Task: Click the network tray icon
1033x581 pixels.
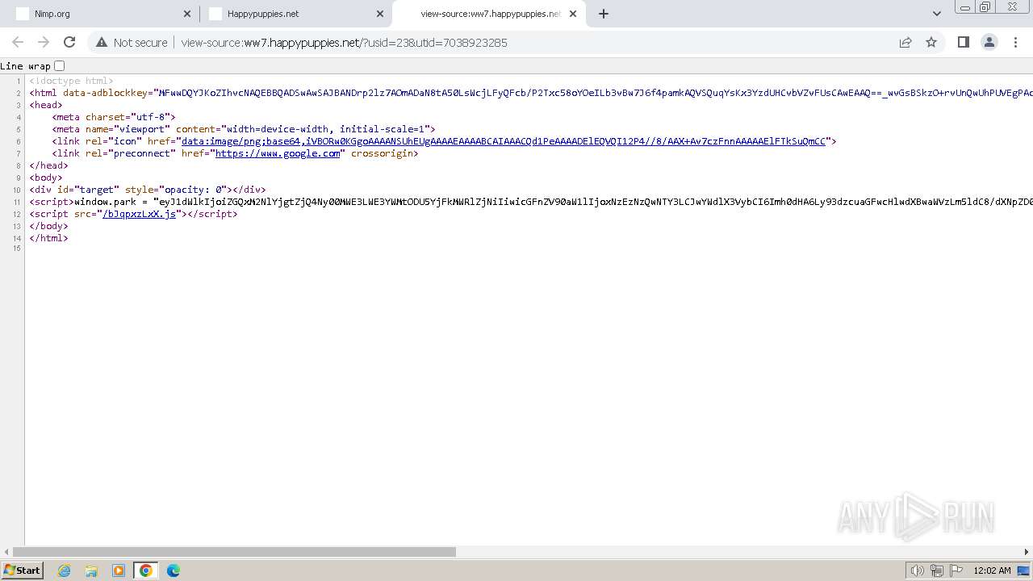Action: pyautogui.click(x=937, y=571)
